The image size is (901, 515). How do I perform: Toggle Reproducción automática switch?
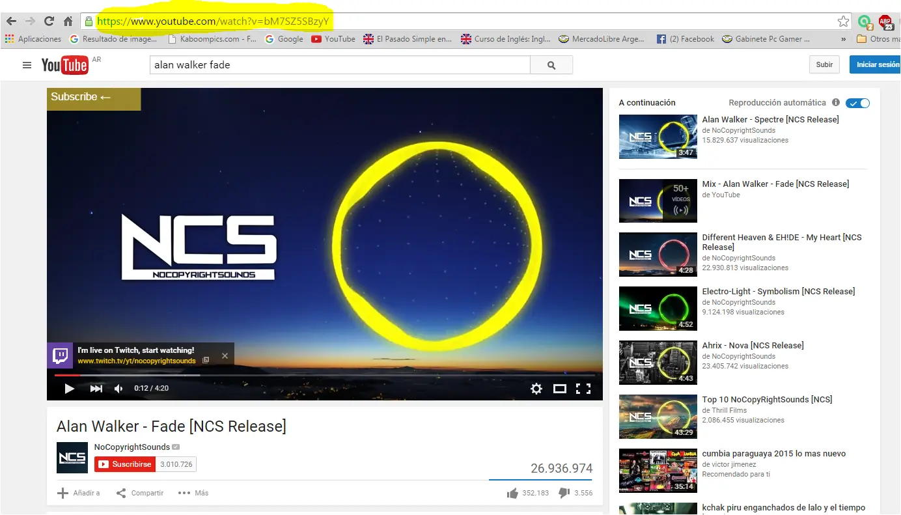857,103
